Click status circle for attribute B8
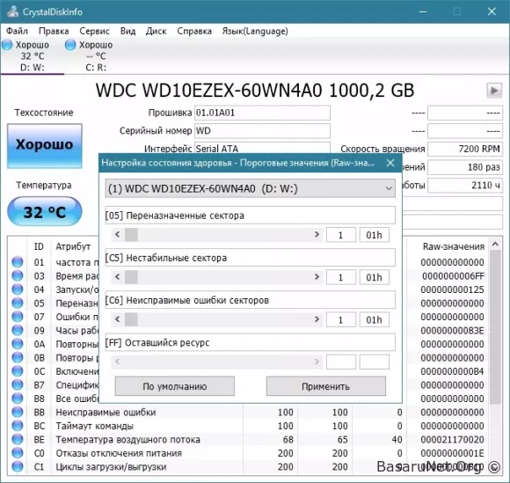This screenshot has height=483, width=510. coord(18,399)
